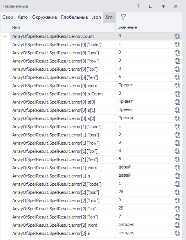The width and height of the screenshot is (186, 240).
Task: Copy value of error.Count row
Action: [x=177, y=36]
